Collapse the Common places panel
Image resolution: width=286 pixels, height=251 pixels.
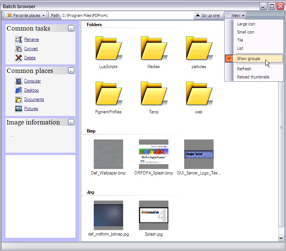pos(71,71)
